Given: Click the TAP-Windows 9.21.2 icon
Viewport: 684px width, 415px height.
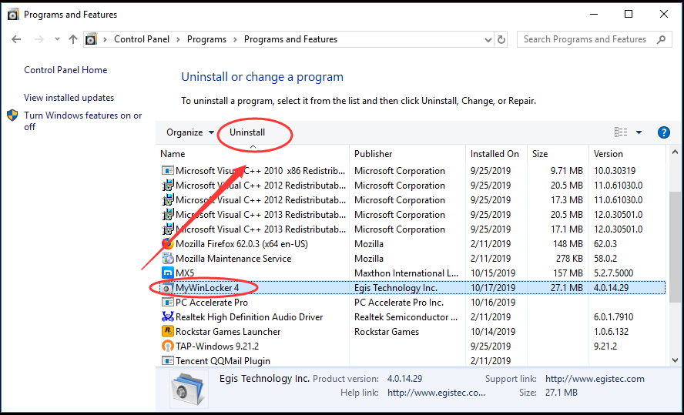Looking at the screenshot, I should click(167, 346).
